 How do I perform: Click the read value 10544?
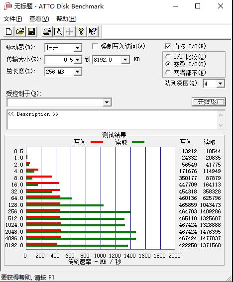213,151
